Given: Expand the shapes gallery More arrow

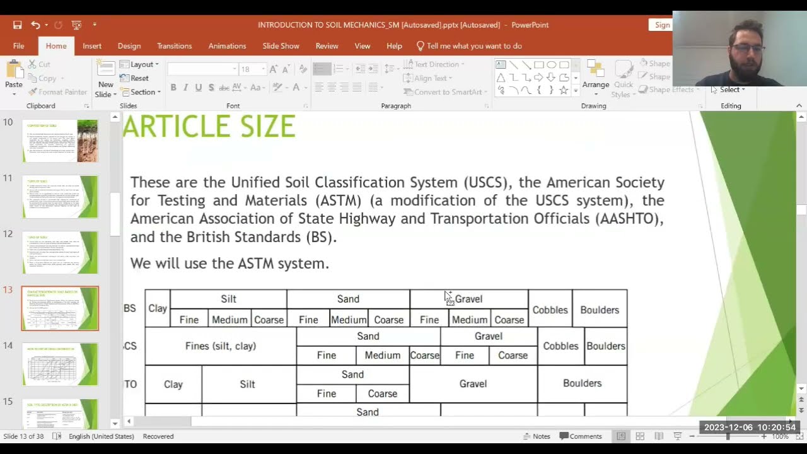Looking at the screenshot, I should coord(576,91).
